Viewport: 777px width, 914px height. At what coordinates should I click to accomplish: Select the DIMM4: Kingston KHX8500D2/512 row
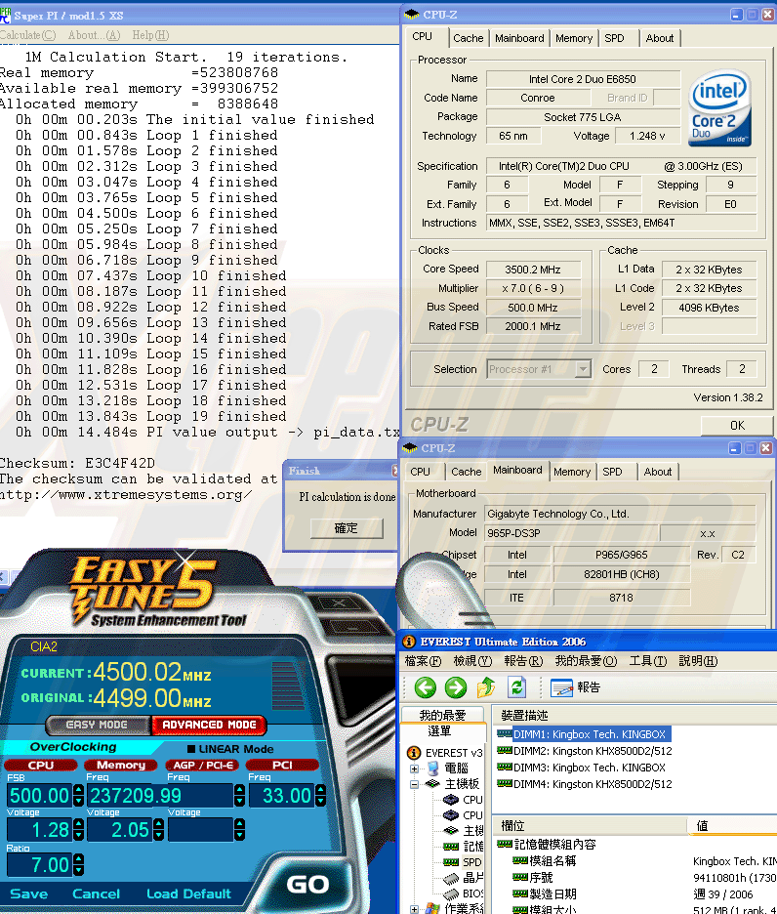tap(584, 784)
